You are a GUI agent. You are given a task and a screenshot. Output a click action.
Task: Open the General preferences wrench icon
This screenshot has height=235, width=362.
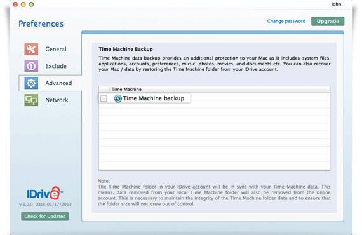click(x=31, y=49)
